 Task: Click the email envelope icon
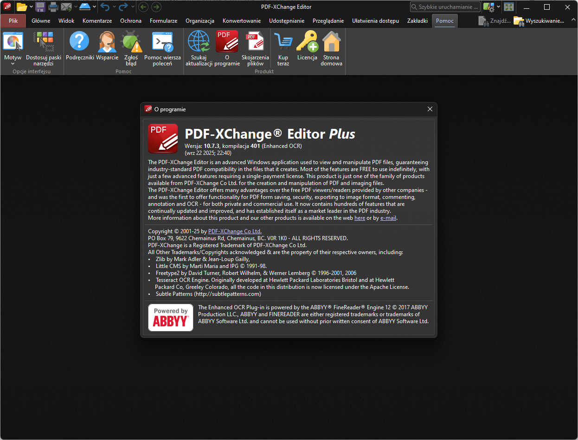pyautogui.click(x=66, y=6)
